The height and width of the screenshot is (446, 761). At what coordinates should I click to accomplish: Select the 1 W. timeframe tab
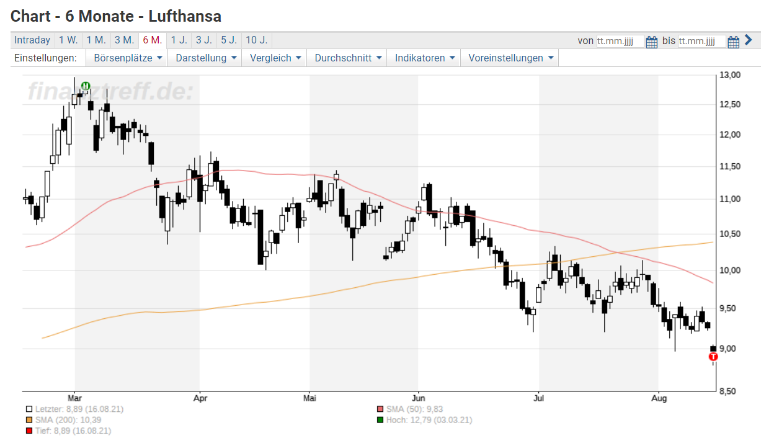tap(68, 40)
